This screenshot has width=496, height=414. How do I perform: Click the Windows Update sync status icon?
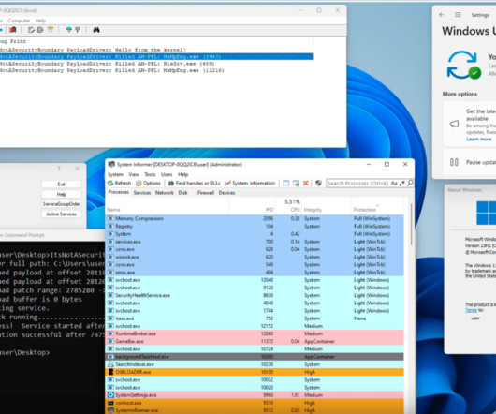(x=463, y=65)
